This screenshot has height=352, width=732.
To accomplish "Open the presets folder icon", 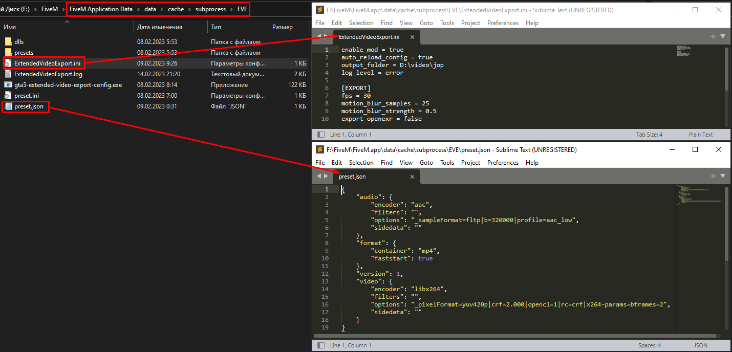I will (8, 52).
